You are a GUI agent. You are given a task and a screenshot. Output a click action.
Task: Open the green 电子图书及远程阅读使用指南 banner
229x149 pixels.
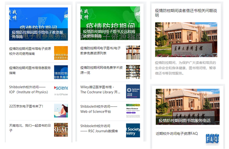(110, 23)
